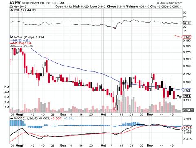Click the volume bars icon in legend

point(11,46)
